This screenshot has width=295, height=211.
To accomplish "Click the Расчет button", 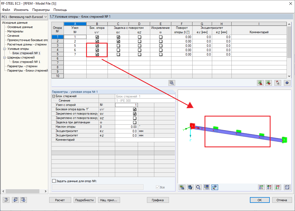I will (60, 200).
